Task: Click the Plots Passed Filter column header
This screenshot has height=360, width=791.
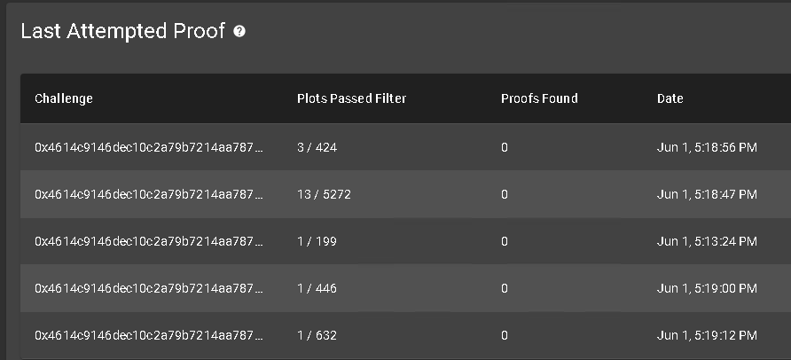Action: click(x=352, y=98)
